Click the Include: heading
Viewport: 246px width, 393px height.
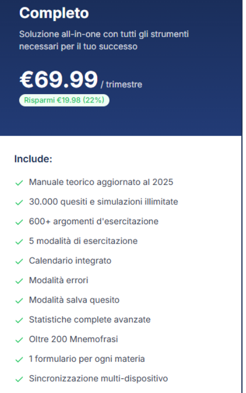click(33, 159)
